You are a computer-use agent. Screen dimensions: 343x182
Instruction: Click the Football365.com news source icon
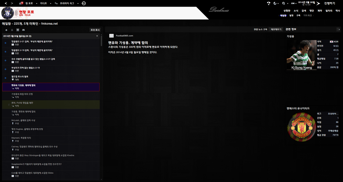111,36
